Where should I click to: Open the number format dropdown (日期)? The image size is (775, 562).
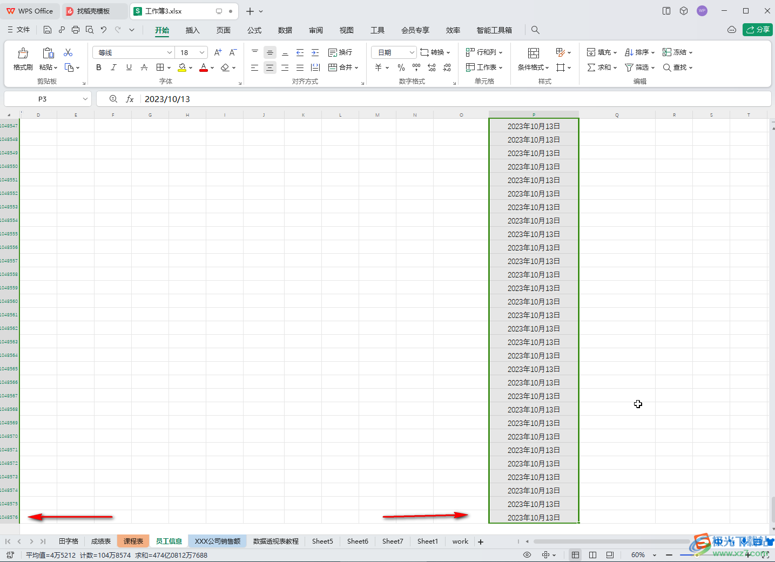coord(412,52)
